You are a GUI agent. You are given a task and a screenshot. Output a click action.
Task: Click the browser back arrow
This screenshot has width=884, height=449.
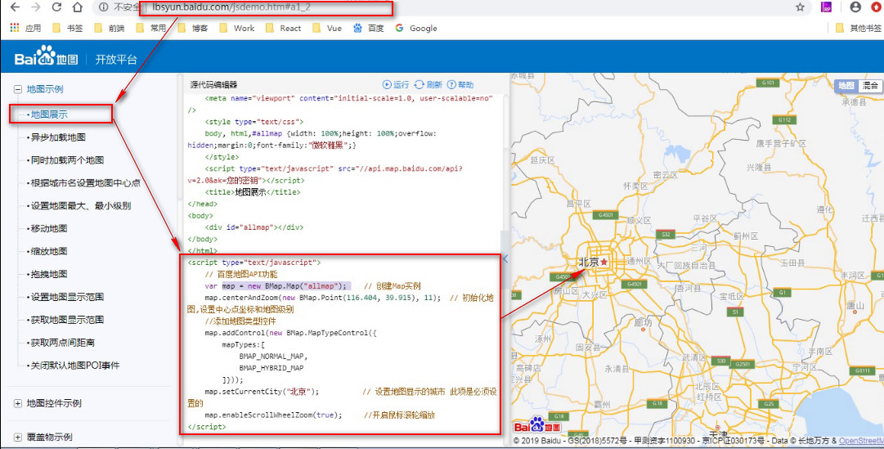[16, 7]
